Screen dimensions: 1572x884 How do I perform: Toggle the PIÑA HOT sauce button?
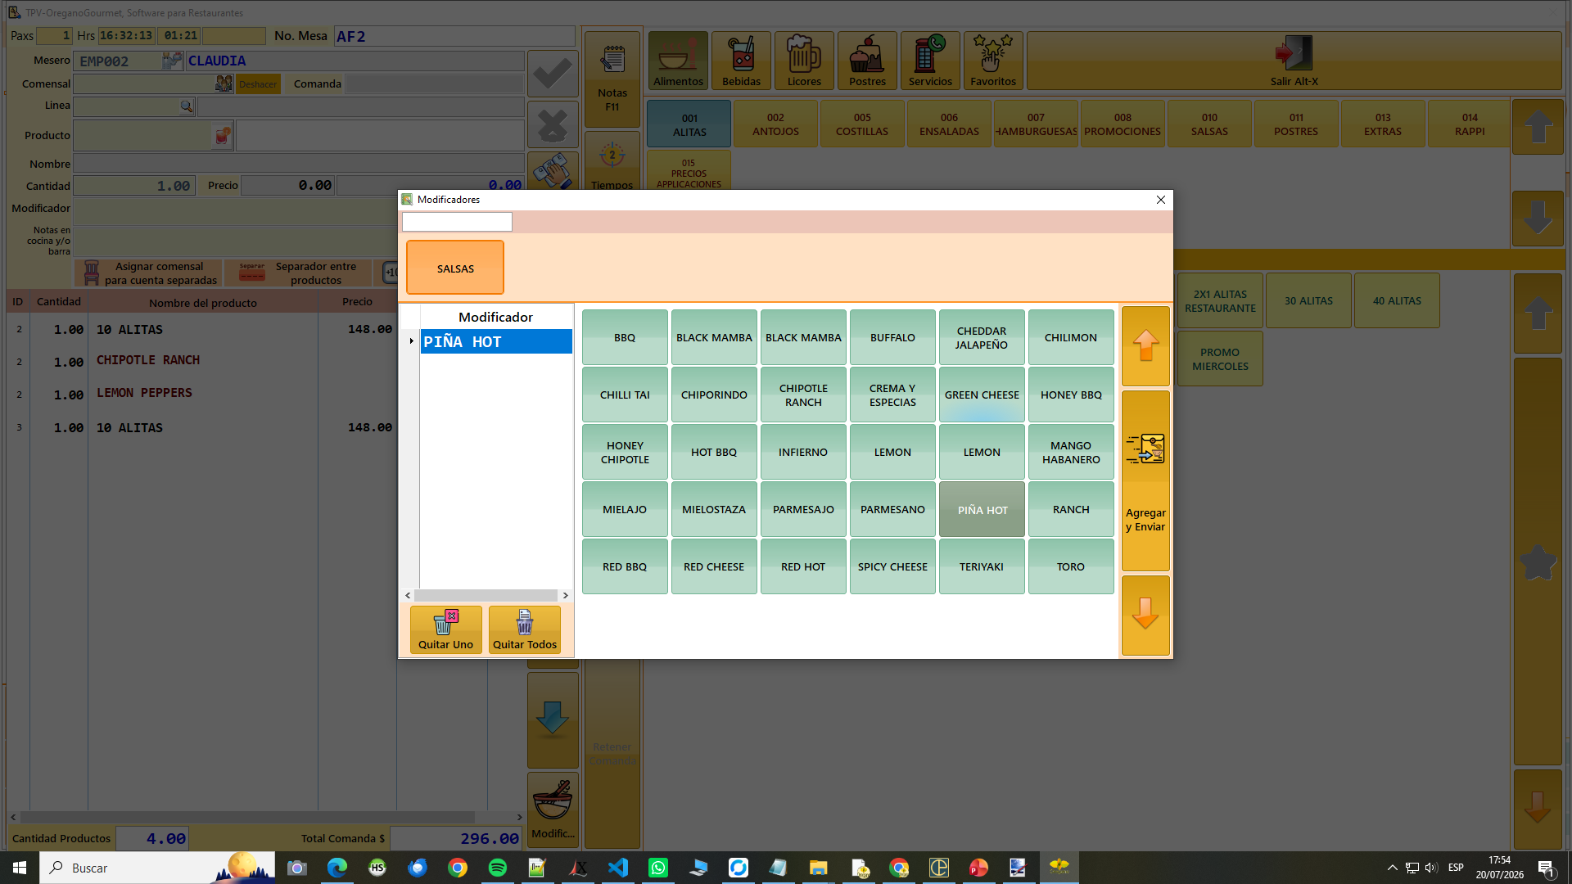tap(982, 509)
